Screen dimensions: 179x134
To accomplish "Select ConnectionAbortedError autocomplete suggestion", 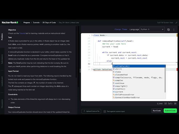I will [138, 97].
